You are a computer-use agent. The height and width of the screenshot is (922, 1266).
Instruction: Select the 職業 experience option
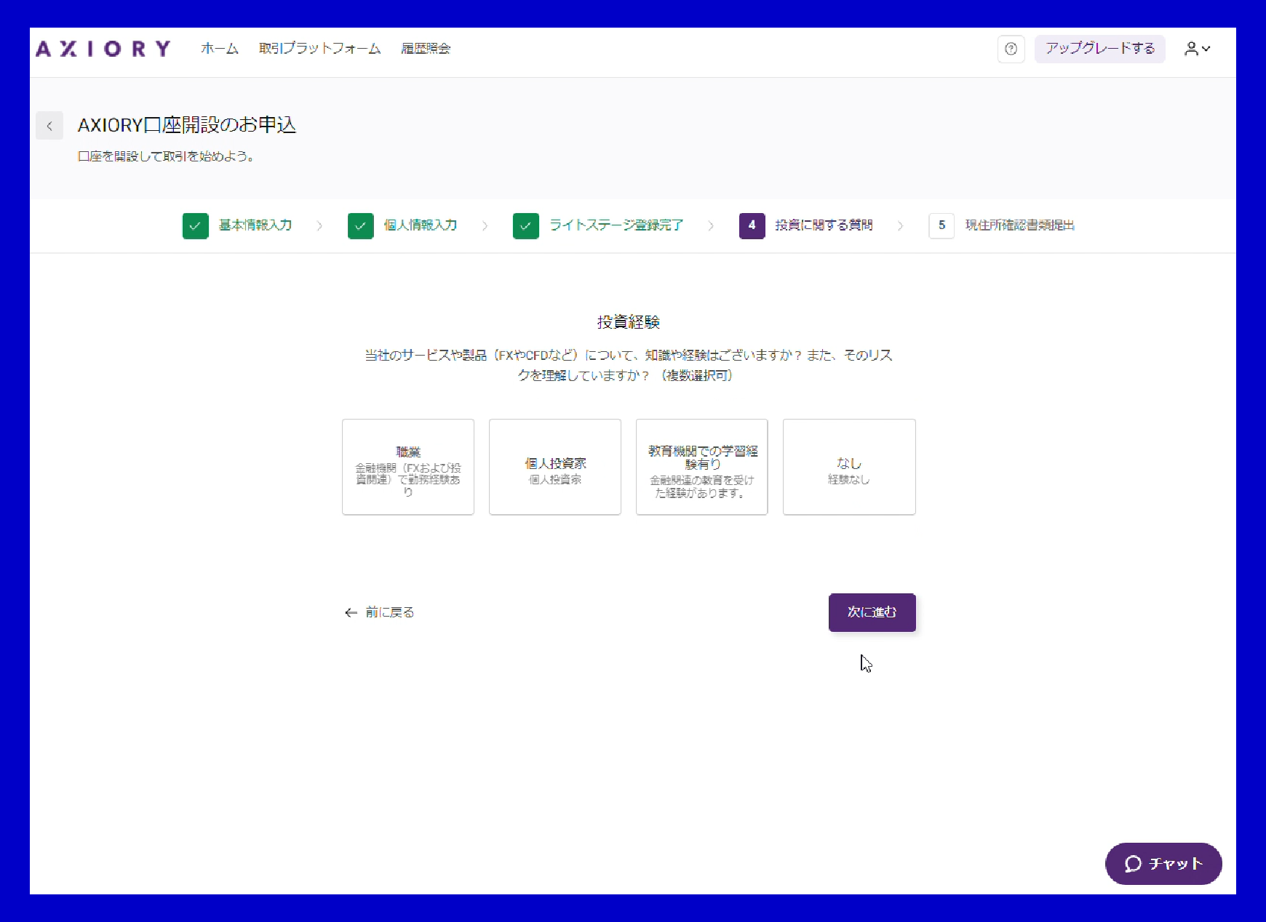408,467
